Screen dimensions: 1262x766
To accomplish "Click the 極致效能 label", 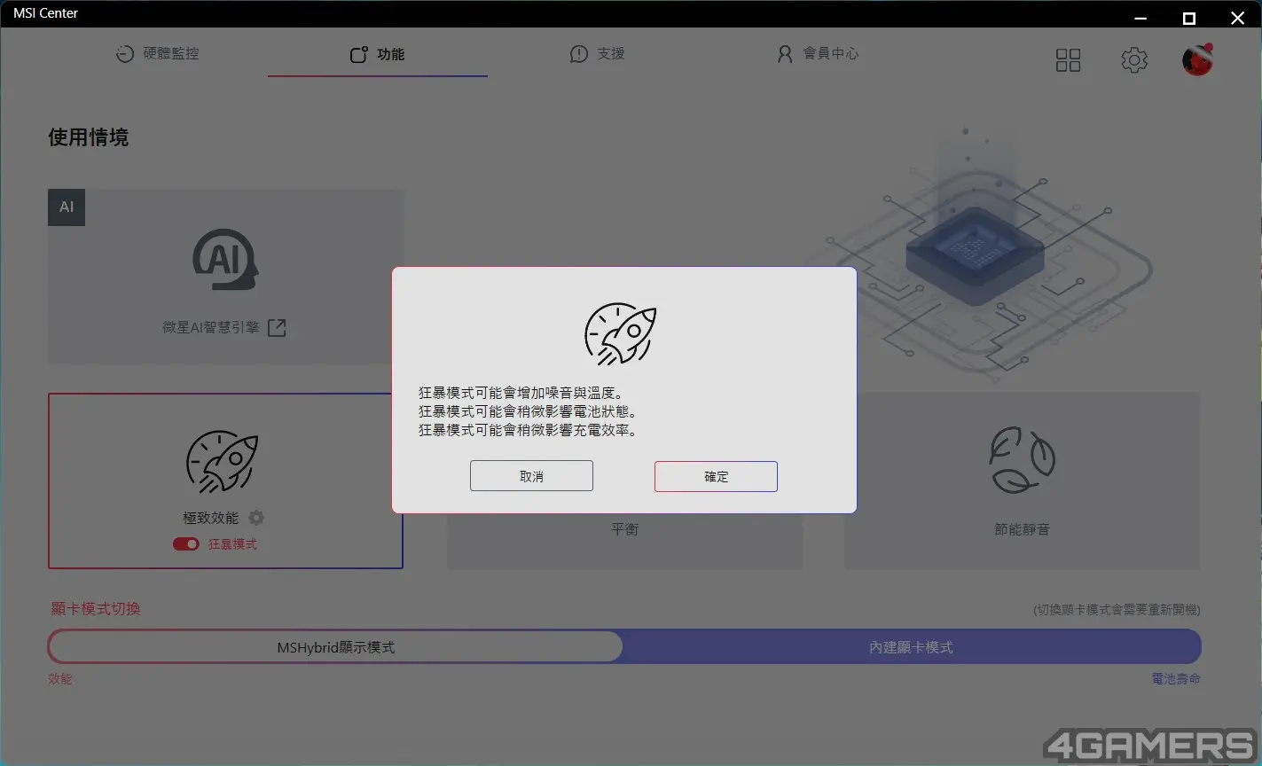I will 211,518.
